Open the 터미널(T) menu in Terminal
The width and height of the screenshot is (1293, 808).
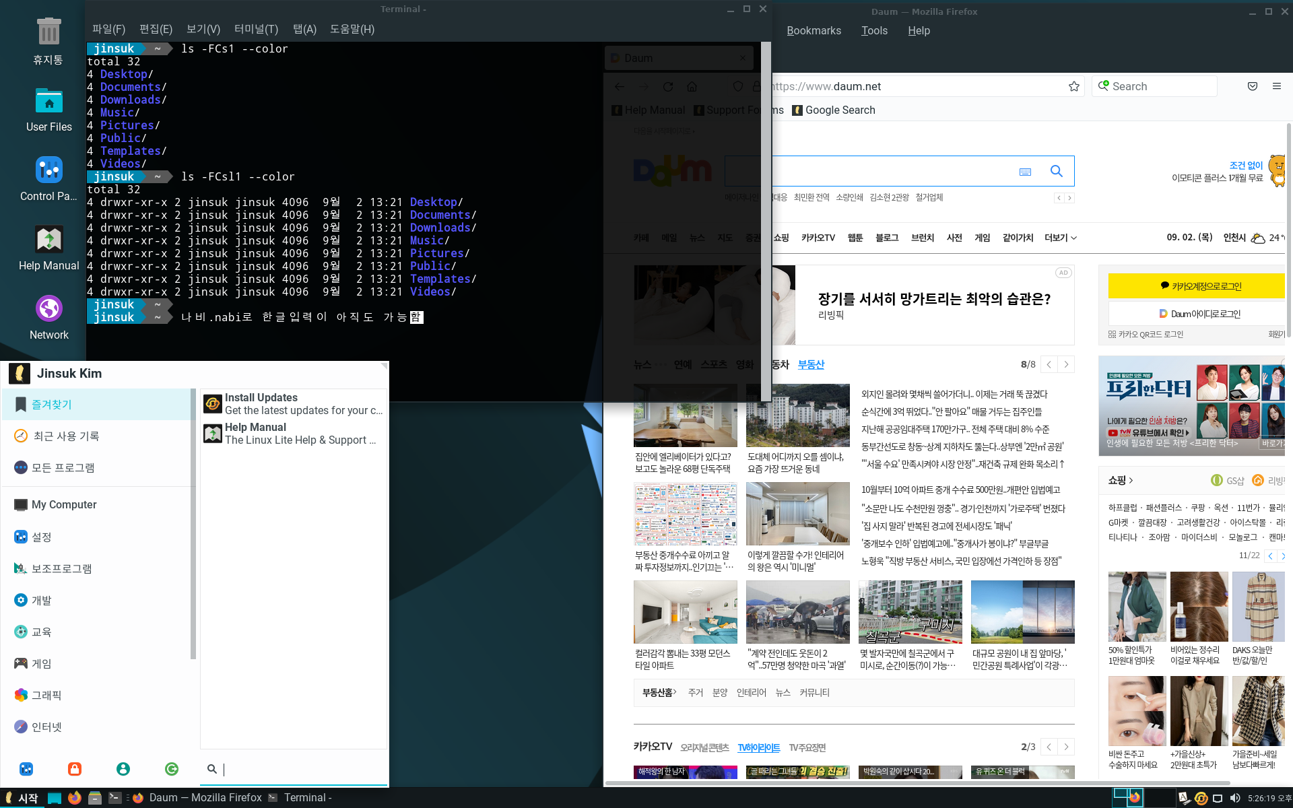coord(256,29)
